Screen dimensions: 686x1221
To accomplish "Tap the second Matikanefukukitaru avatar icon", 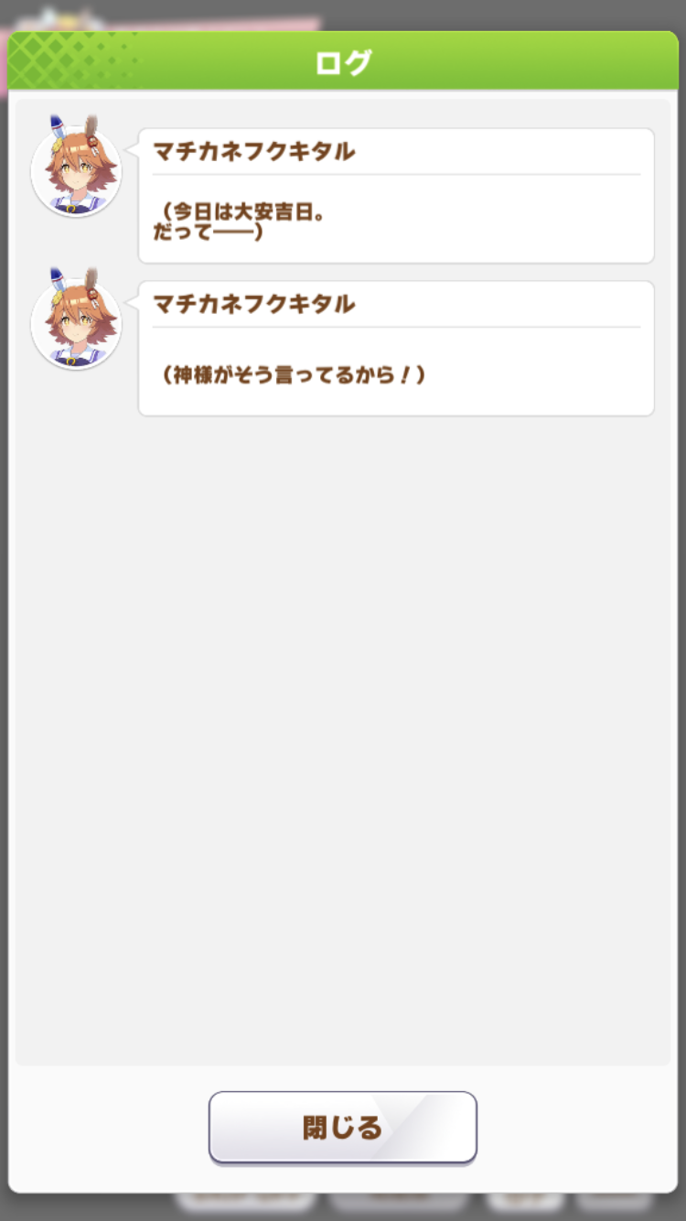I will click(x=76, y=322).
